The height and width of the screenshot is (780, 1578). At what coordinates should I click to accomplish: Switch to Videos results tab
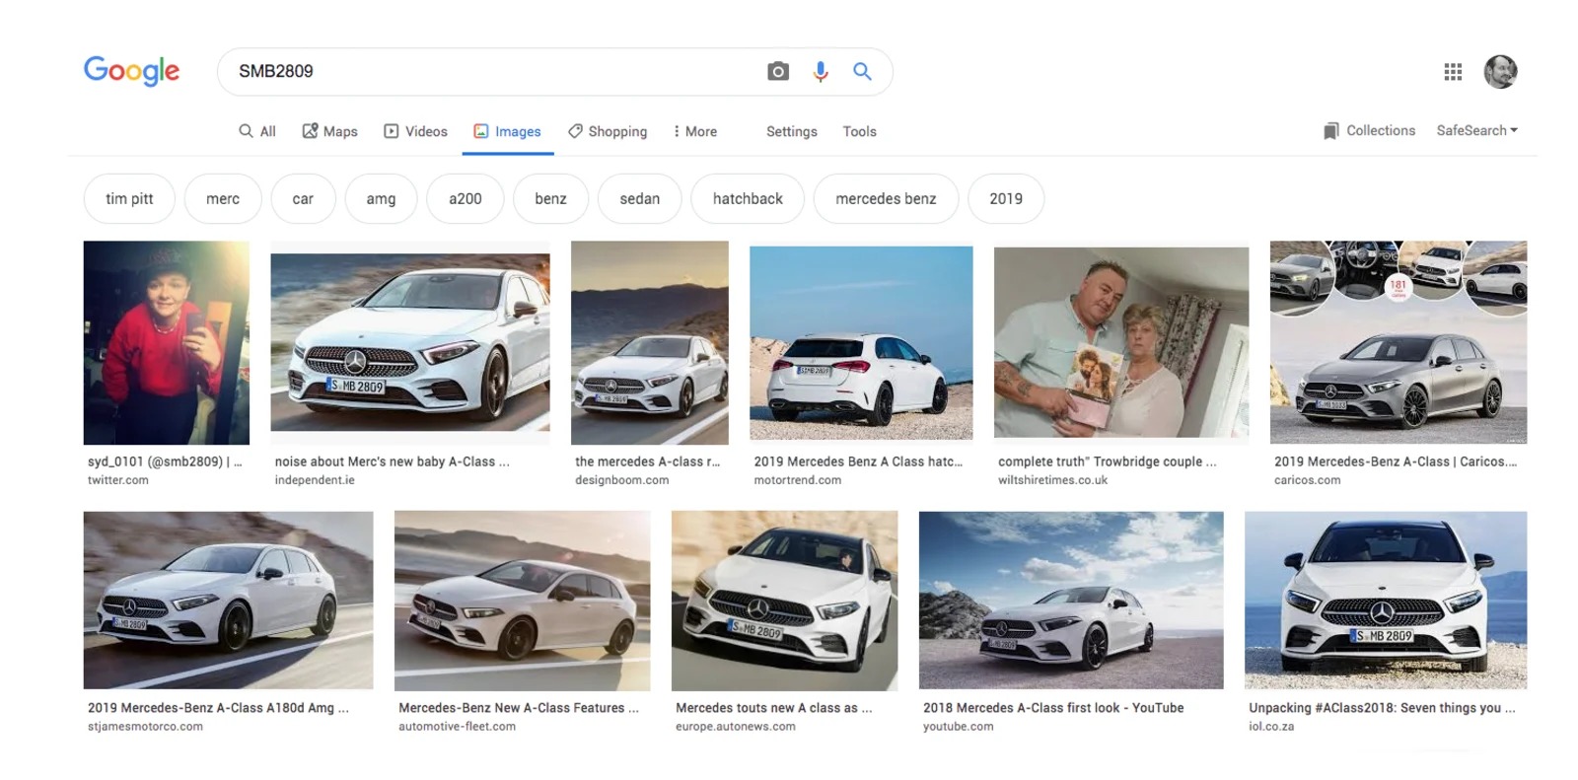tap(415, 131)
